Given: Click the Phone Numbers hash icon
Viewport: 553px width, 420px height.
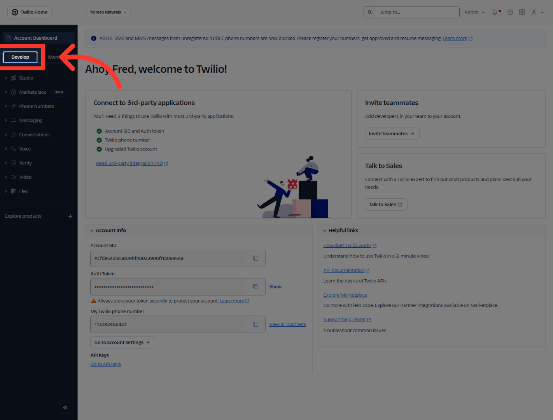Looking at the screenshot, I should (14, 106).
